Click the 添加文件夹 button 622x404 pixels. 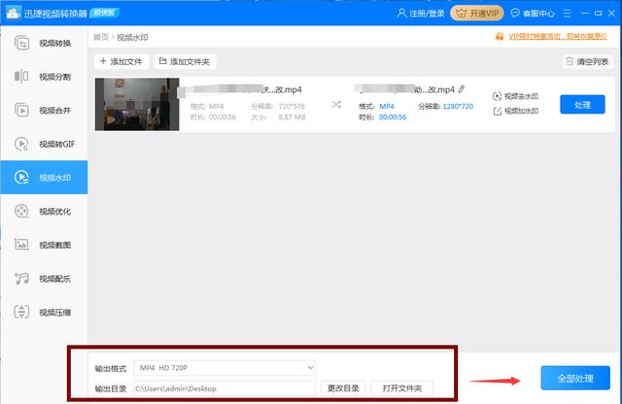click(185, 61)
